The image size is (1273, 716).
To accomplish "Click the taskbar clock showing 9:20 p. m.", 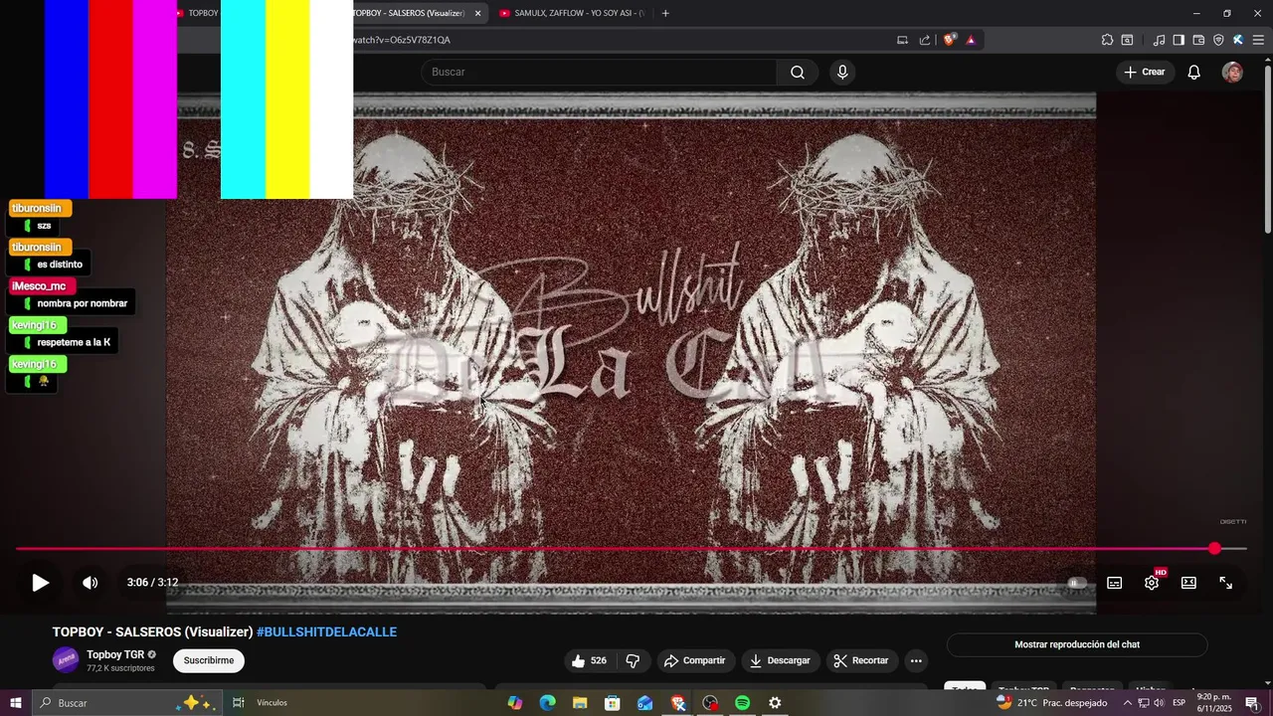I will (1213, 702).
